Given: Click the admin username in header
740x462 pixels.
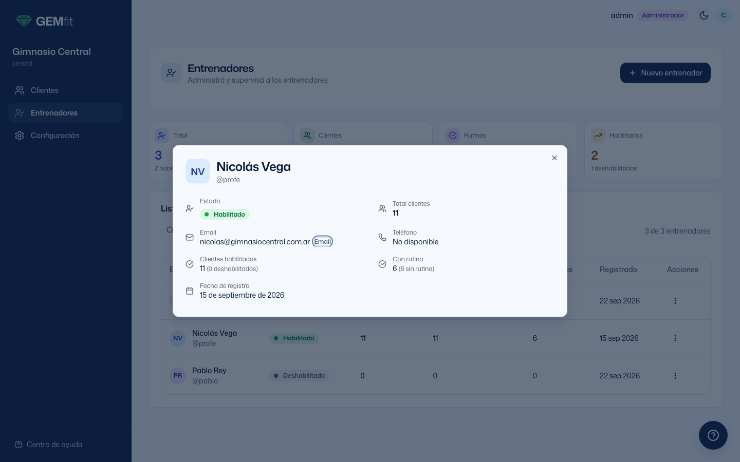Looking at the screenshot, I should tap(622, 15).
